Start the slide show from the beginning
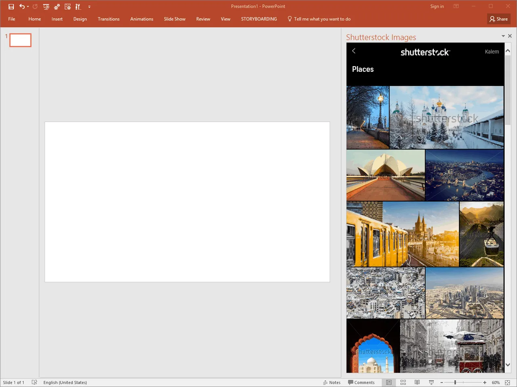The width and height of the screenshot is (517, 387). 46,6
